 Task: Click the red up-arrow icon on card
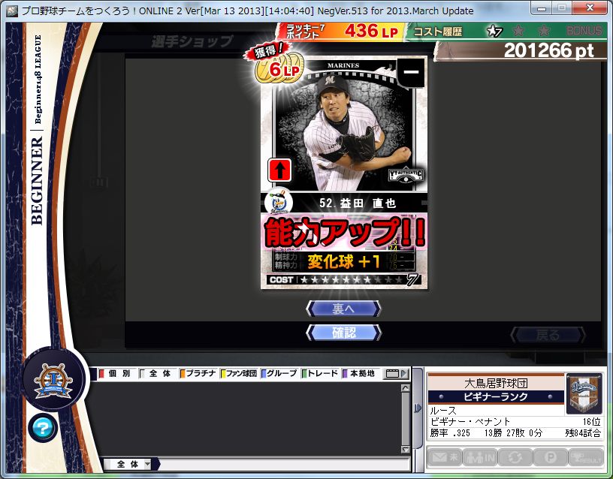click(x=279, y=170)
